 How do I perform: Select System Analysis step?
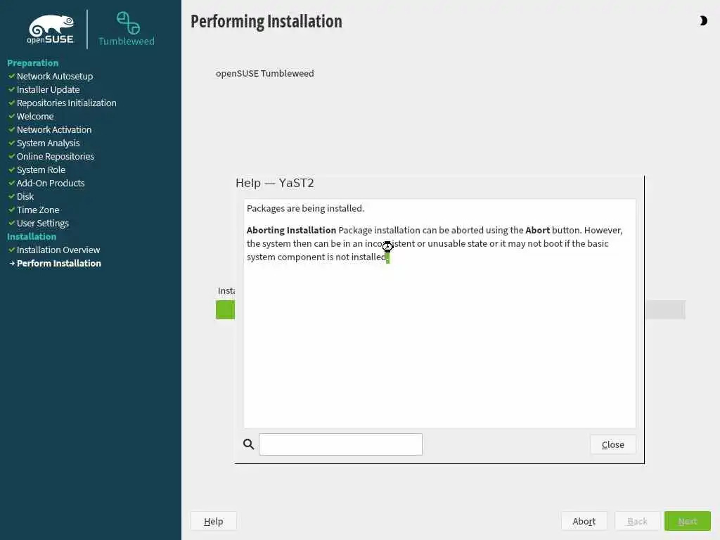click(49, 143)
